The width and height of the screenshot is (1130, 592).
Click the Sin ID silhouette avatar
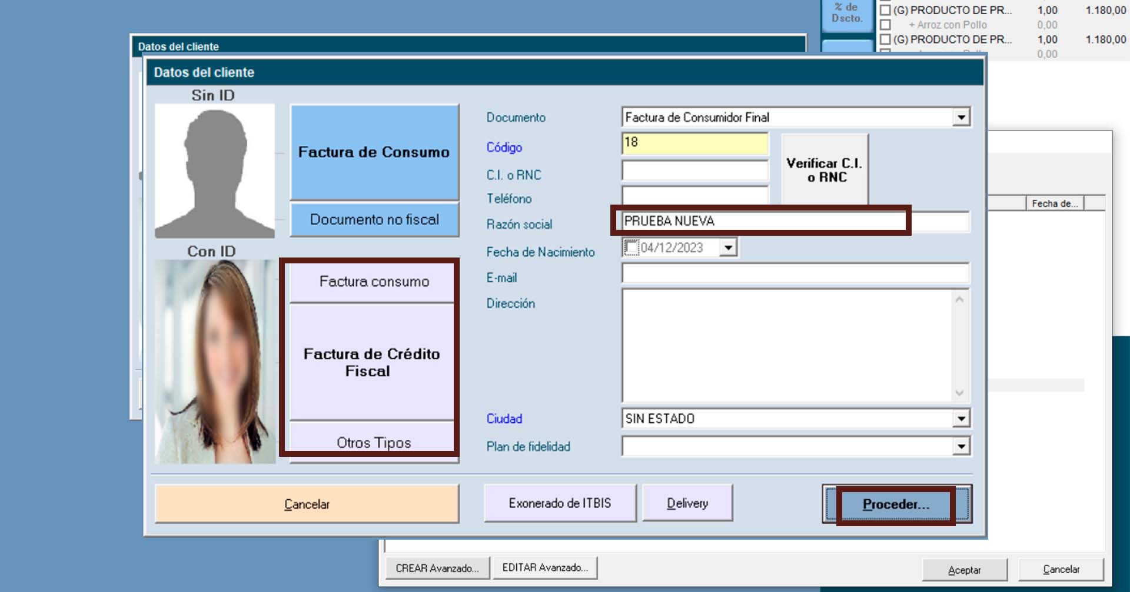215,171
